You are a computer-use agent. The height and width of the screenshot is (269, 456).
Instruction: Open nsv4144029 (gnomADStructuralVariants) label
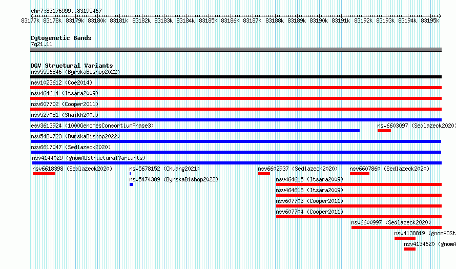coord(89,158)
